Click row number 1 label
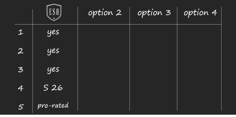This screenshot has height=117, width=236. (x=21, y=32)
